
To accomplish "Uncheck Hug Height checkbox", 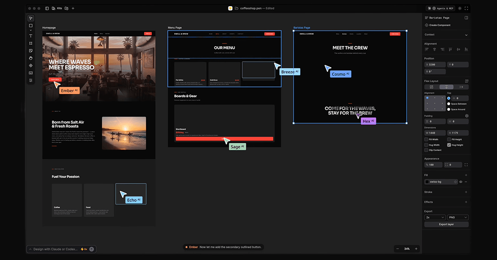I will [x=449, y=145].
